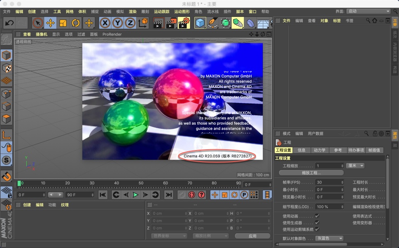
Task: Open the Subdivision Surface generator icon
Action: tap(225, 23)
